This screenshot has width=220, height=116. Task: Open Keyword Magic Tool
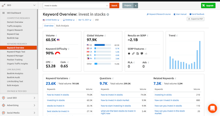click(x=16, y=52)
